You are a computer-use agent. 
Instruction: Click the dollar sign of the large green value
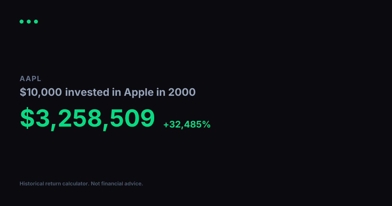(x=27, y=118)
